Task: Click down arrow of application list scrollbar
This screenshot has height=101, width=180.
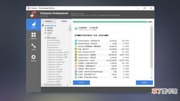Action: coord(70,82)
